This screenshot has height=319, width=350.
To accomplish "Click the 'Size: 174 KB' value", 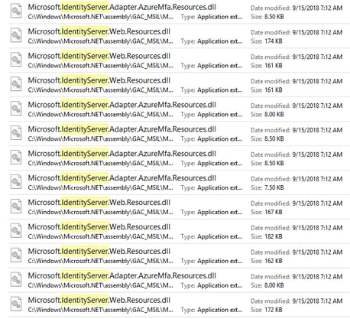I will (x=267, y=41).
